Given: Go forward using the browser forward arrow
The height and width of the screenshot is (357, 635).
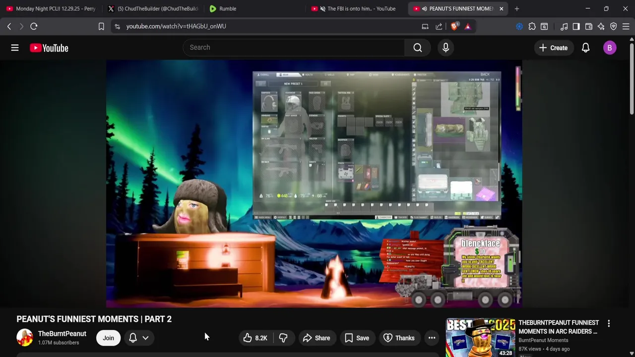Looking at the screenshot, I should pyautogui.click(x=21, y=26).
